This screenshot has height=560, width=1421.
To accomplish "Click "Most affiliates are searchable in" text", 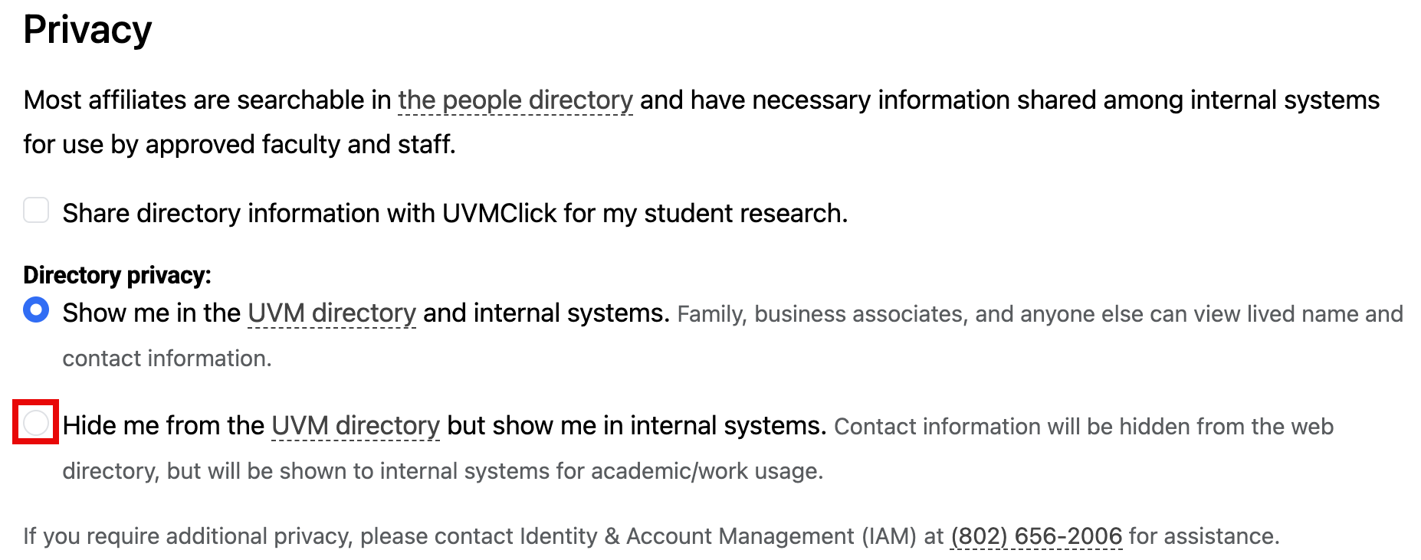I will pyautogui.click(x=207, y=100).
